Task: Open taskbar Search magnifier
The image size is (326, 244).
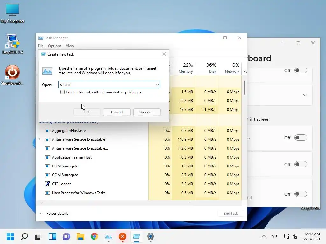Action: point(24,236)
